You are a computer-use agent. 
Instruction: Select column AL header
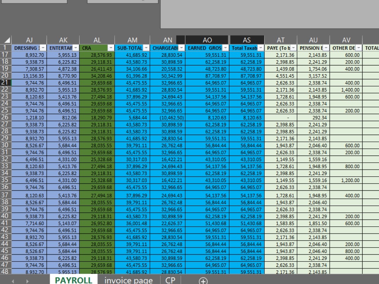click(97, 40)
